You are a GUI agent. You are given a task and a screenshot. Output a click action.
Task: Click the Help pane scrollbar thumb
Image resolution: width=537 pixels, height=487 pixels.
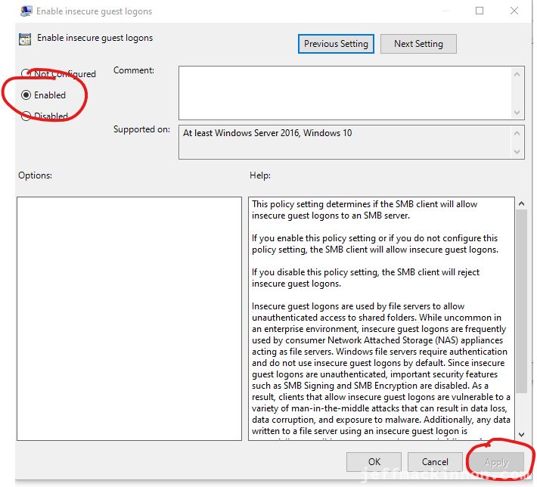(x=521, y=302)
